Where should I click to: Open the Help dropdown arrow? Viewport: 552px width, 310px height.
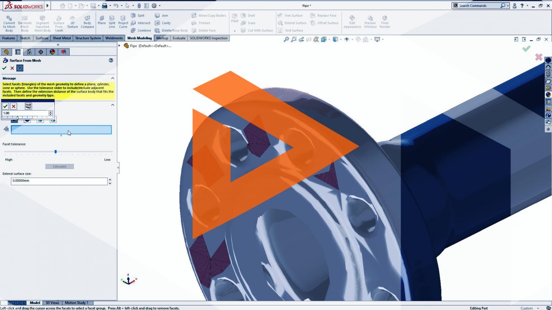[x=527, y=5]
